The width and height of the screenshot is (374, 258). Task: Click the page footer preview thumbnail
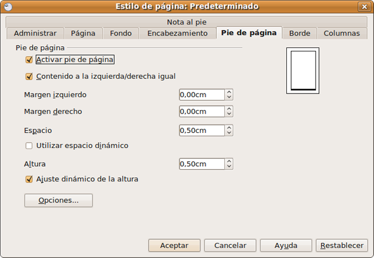pos(302,71)
